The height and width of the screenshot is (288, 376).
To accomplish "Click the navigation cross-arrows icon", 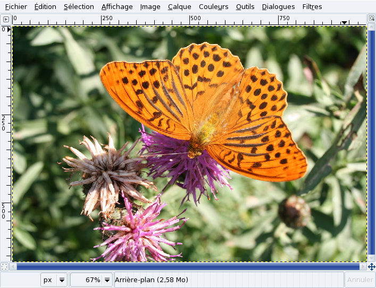I will coord(371,267).
